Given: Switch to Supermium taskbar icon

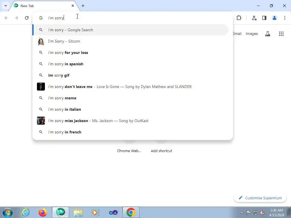Looking at the screenshot, I should (61, 212).
